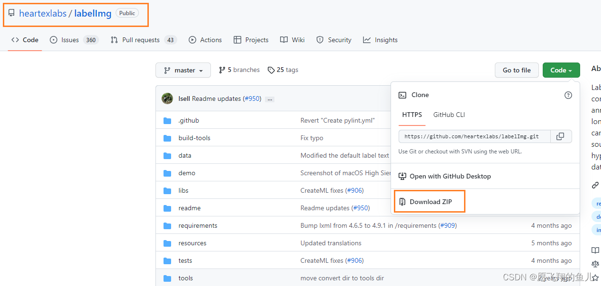
Task: Open the data folder
Action: pyautogui.click(x=185, y=155)
